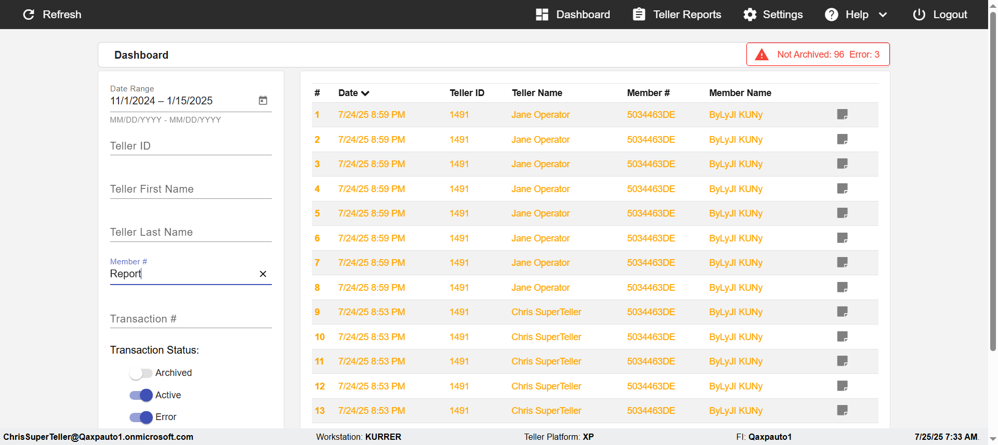Viewport: 998px width, 445px height.
Task: Click into the Teller ID field
Action: coord(191,146)
